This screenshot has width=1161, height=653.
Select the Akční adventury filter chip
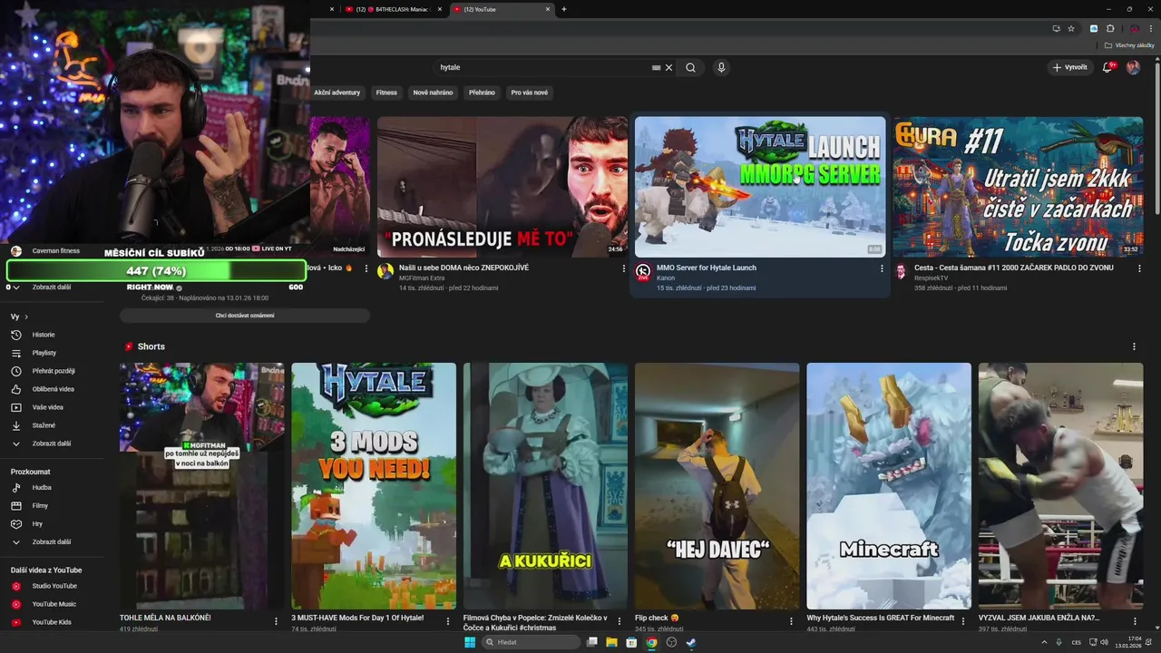pos(337,93)
